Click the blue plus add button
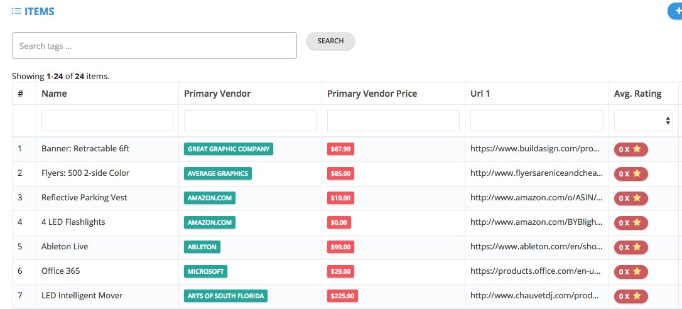This screenshot has width=682, height=309. point(675,12)
